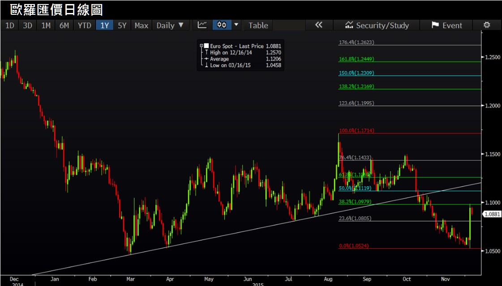Select the 1Y time range
This screenshot has height=286, width=502.
(104, 26)
